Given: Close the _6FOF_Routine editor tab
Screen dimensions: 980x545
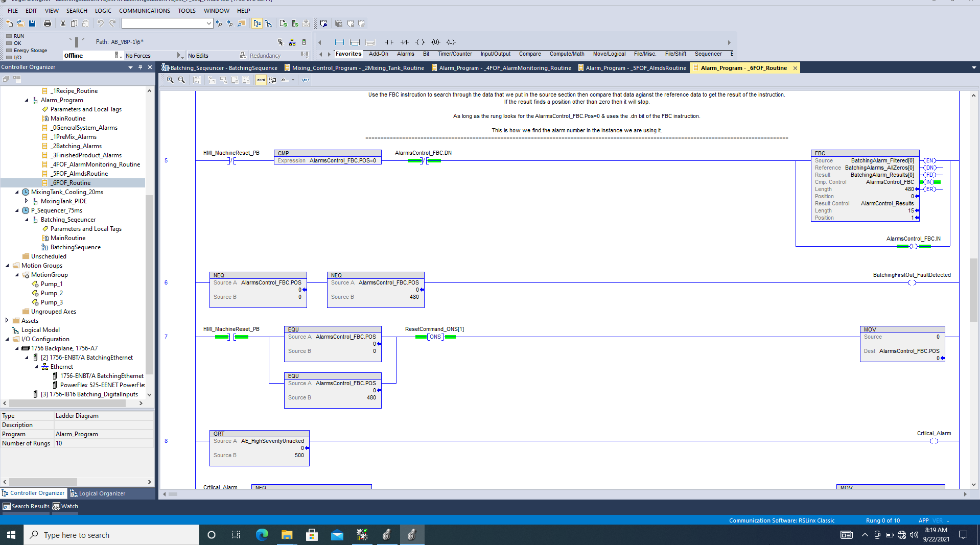Looking at the screenshot, I should click(x=795, y=68).
